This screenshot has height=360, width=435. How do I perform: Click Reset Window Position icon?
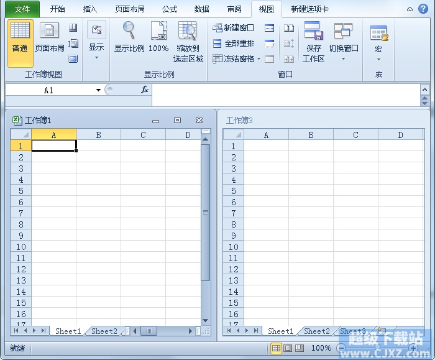point(289,59)
